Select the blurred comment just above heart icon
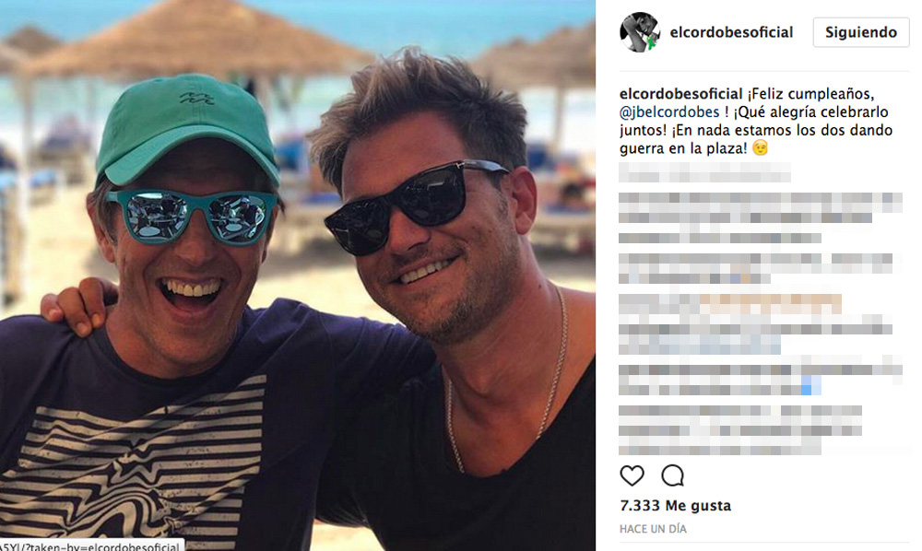The width and height of the screenshot is (922, 551). pos(740,430)
